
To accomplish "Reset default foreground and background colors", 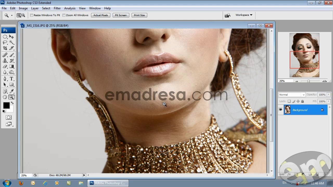I will [x=4, y=111].
